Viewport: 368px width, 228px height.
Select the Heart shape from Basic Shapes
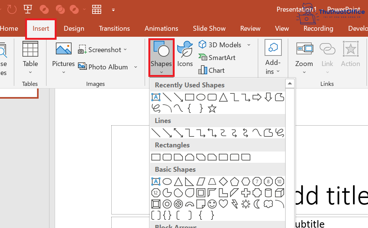click(223, 204)
